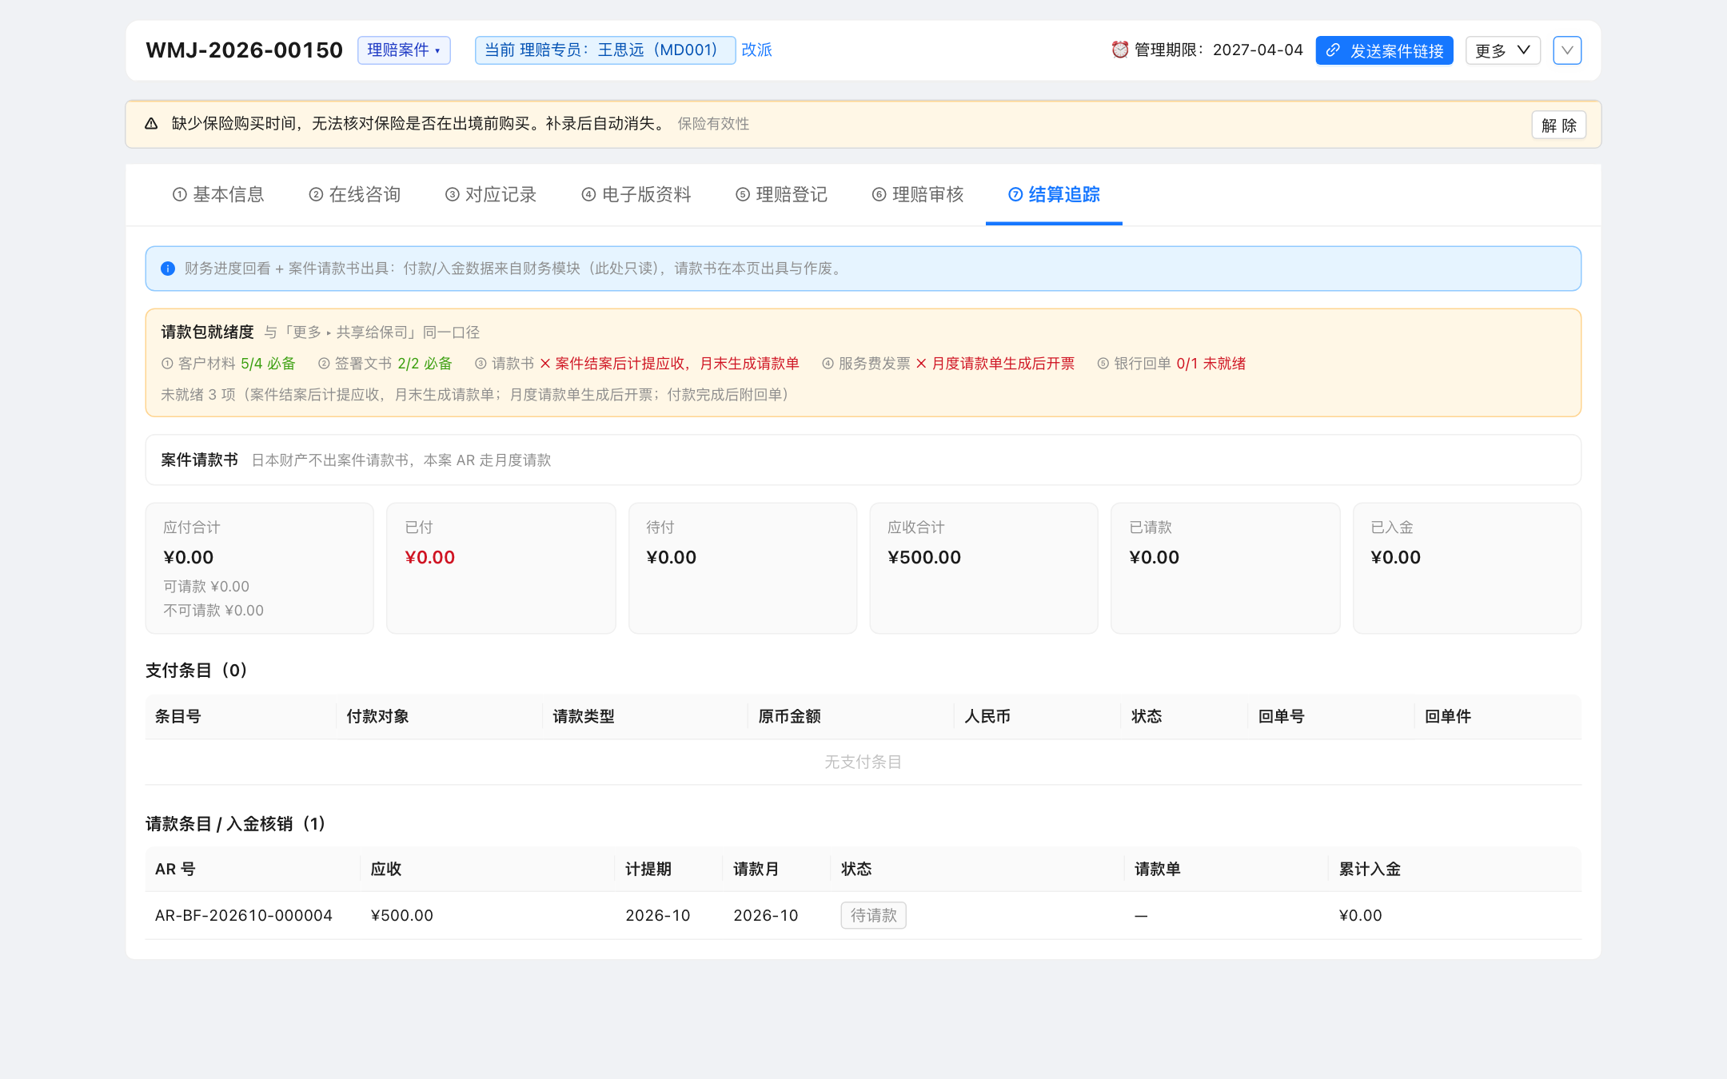
Task: Expand the header with the chevron button
Action: [1567, 50]
